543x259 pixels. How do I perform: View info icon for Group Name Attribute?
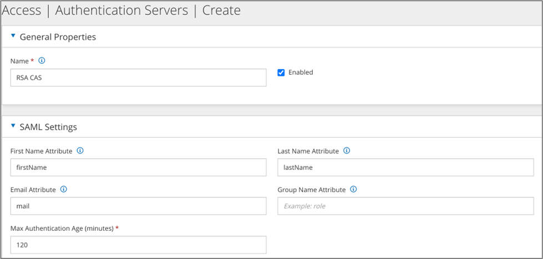click(353, 189)
